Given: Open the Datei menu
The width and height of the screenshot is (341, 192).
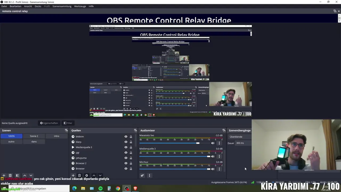Looking at the screenshot, I should coord(4,6).
